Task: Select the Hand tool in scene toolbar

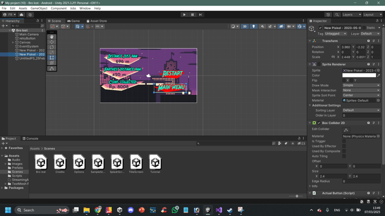Action: pyautogui.click(x=52, y=36)
